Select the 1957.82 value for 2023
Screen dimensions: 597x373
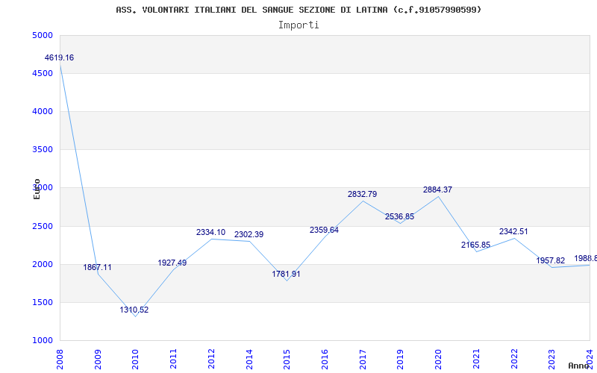(551, 261)
